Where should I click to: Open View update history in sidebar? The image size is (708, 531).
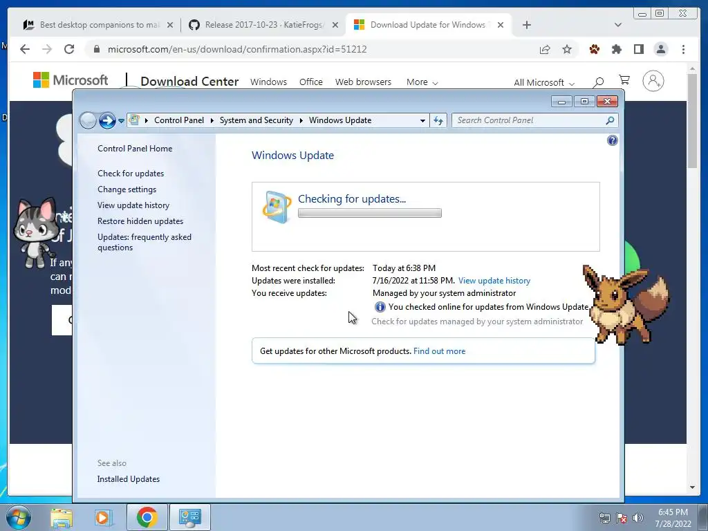click(x=133, y=205)
